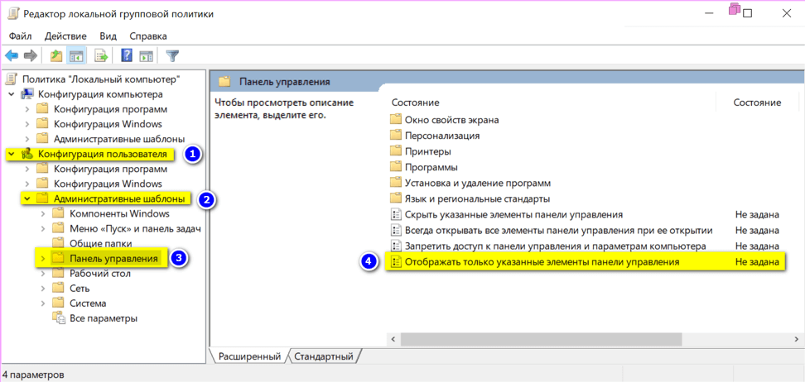Collapse the Административные шаблоны node under user configuration
This screenshot has height=382, width=805.
tap(27, 199)
